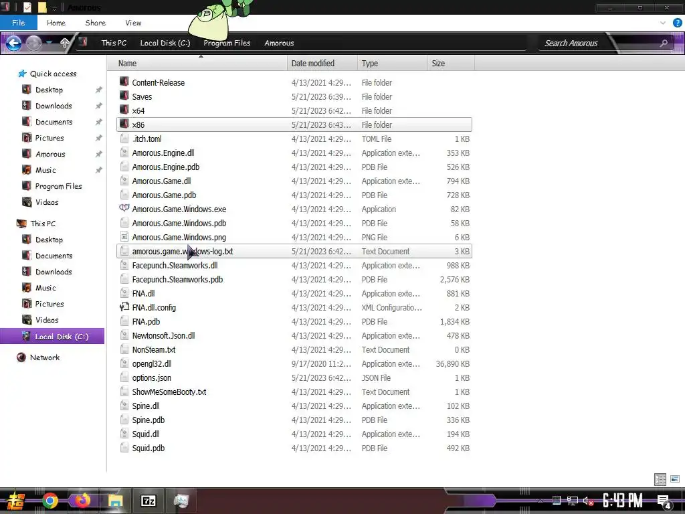The width and height of the screenshot is (685, 514).
Task: Select the x64 folder icon
Action: tap(124, 110)
